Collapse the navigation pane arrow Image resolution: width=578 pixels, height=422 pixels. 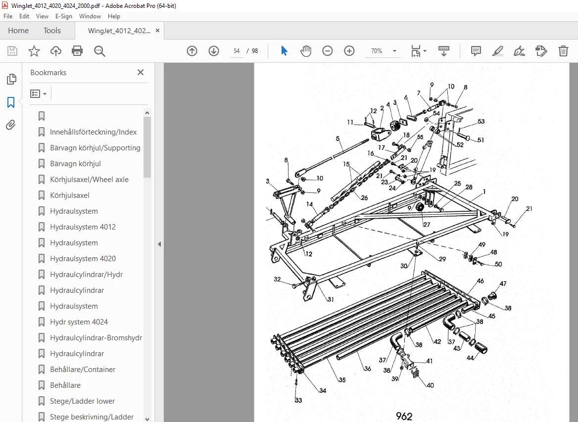(159, 244)
